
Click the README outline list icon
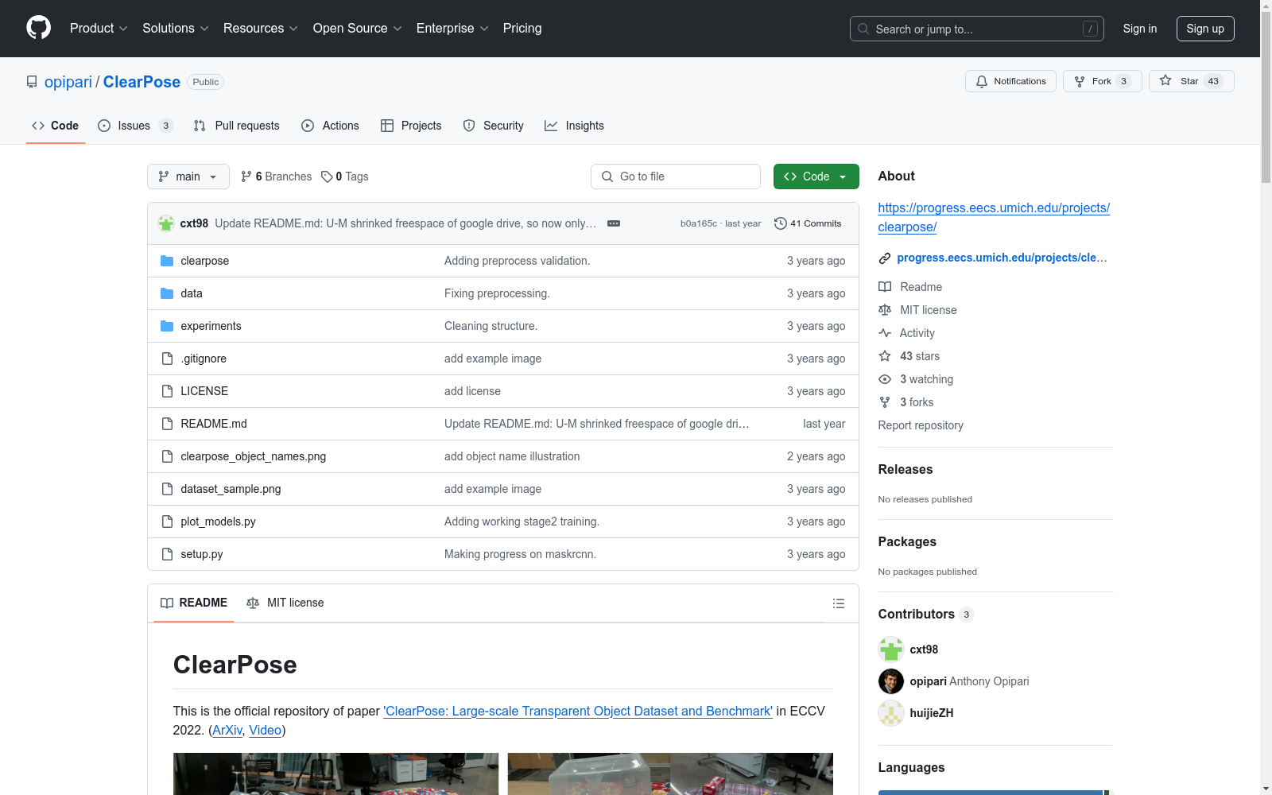point(838,603)
